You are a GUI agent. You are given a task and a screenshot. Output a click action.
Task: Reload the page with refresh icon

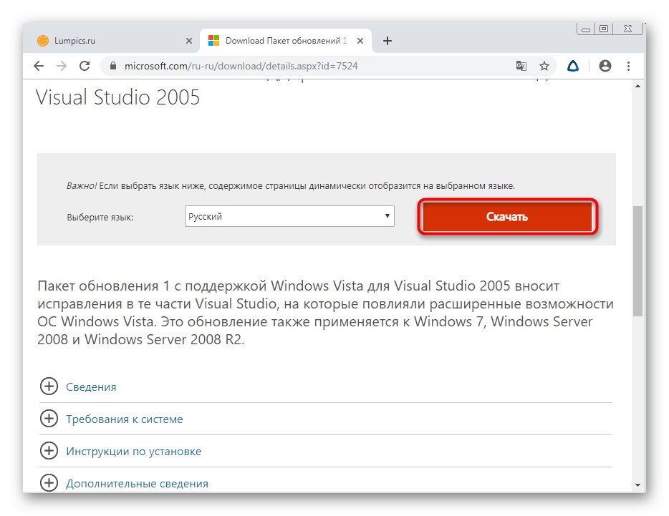point(85,66)
